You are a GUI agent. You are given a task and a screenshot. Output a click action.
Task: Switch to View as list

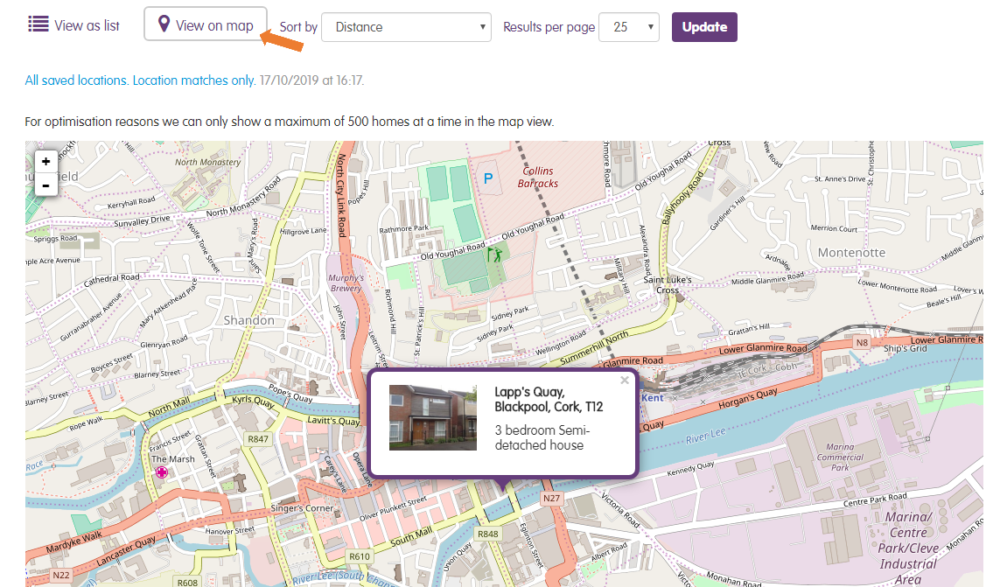tap(73, 25)
